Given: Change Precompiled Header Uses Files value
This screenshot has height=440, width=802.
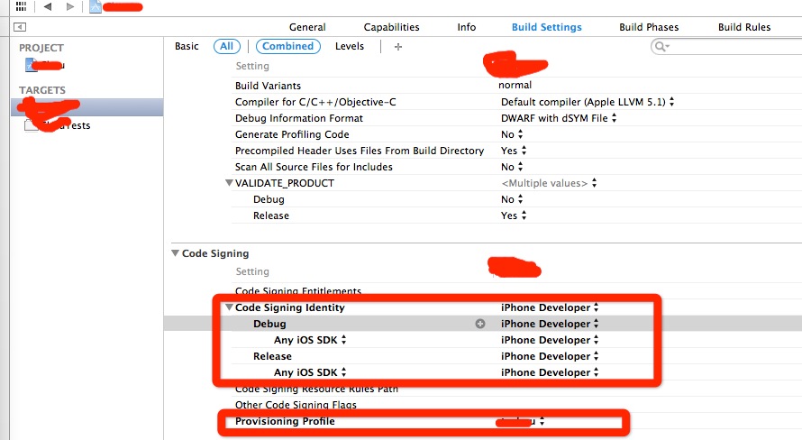Looking at the screenshot, I should (514, 151).
